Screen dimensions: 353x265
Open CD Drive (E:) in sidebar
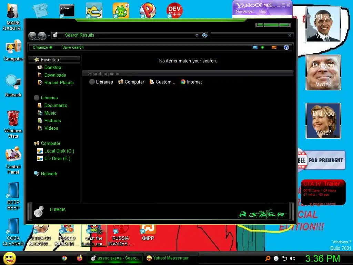click(x=57, y=159)
